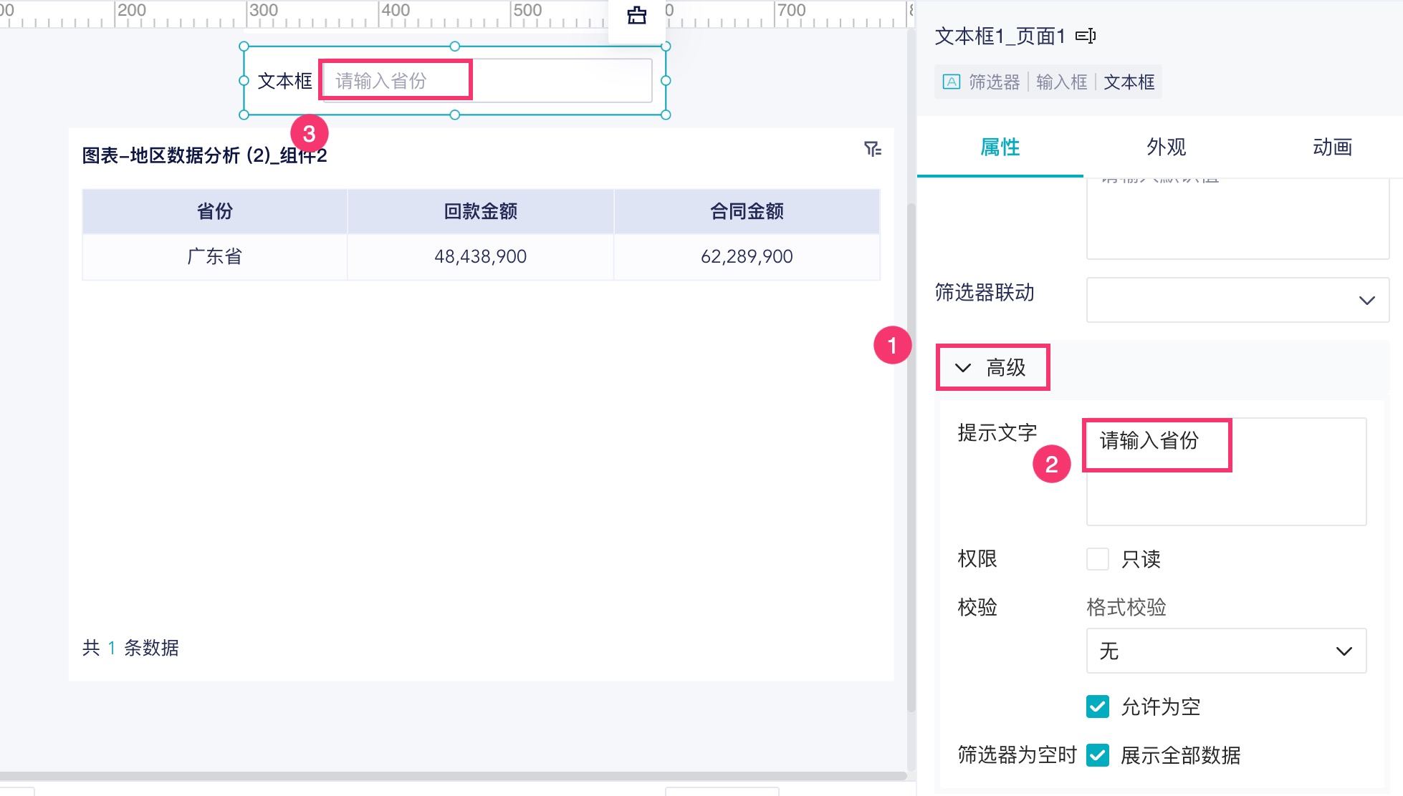Click the top-left resize handle of the text box
Screen dimensions: 1403x796
point(244,47)
